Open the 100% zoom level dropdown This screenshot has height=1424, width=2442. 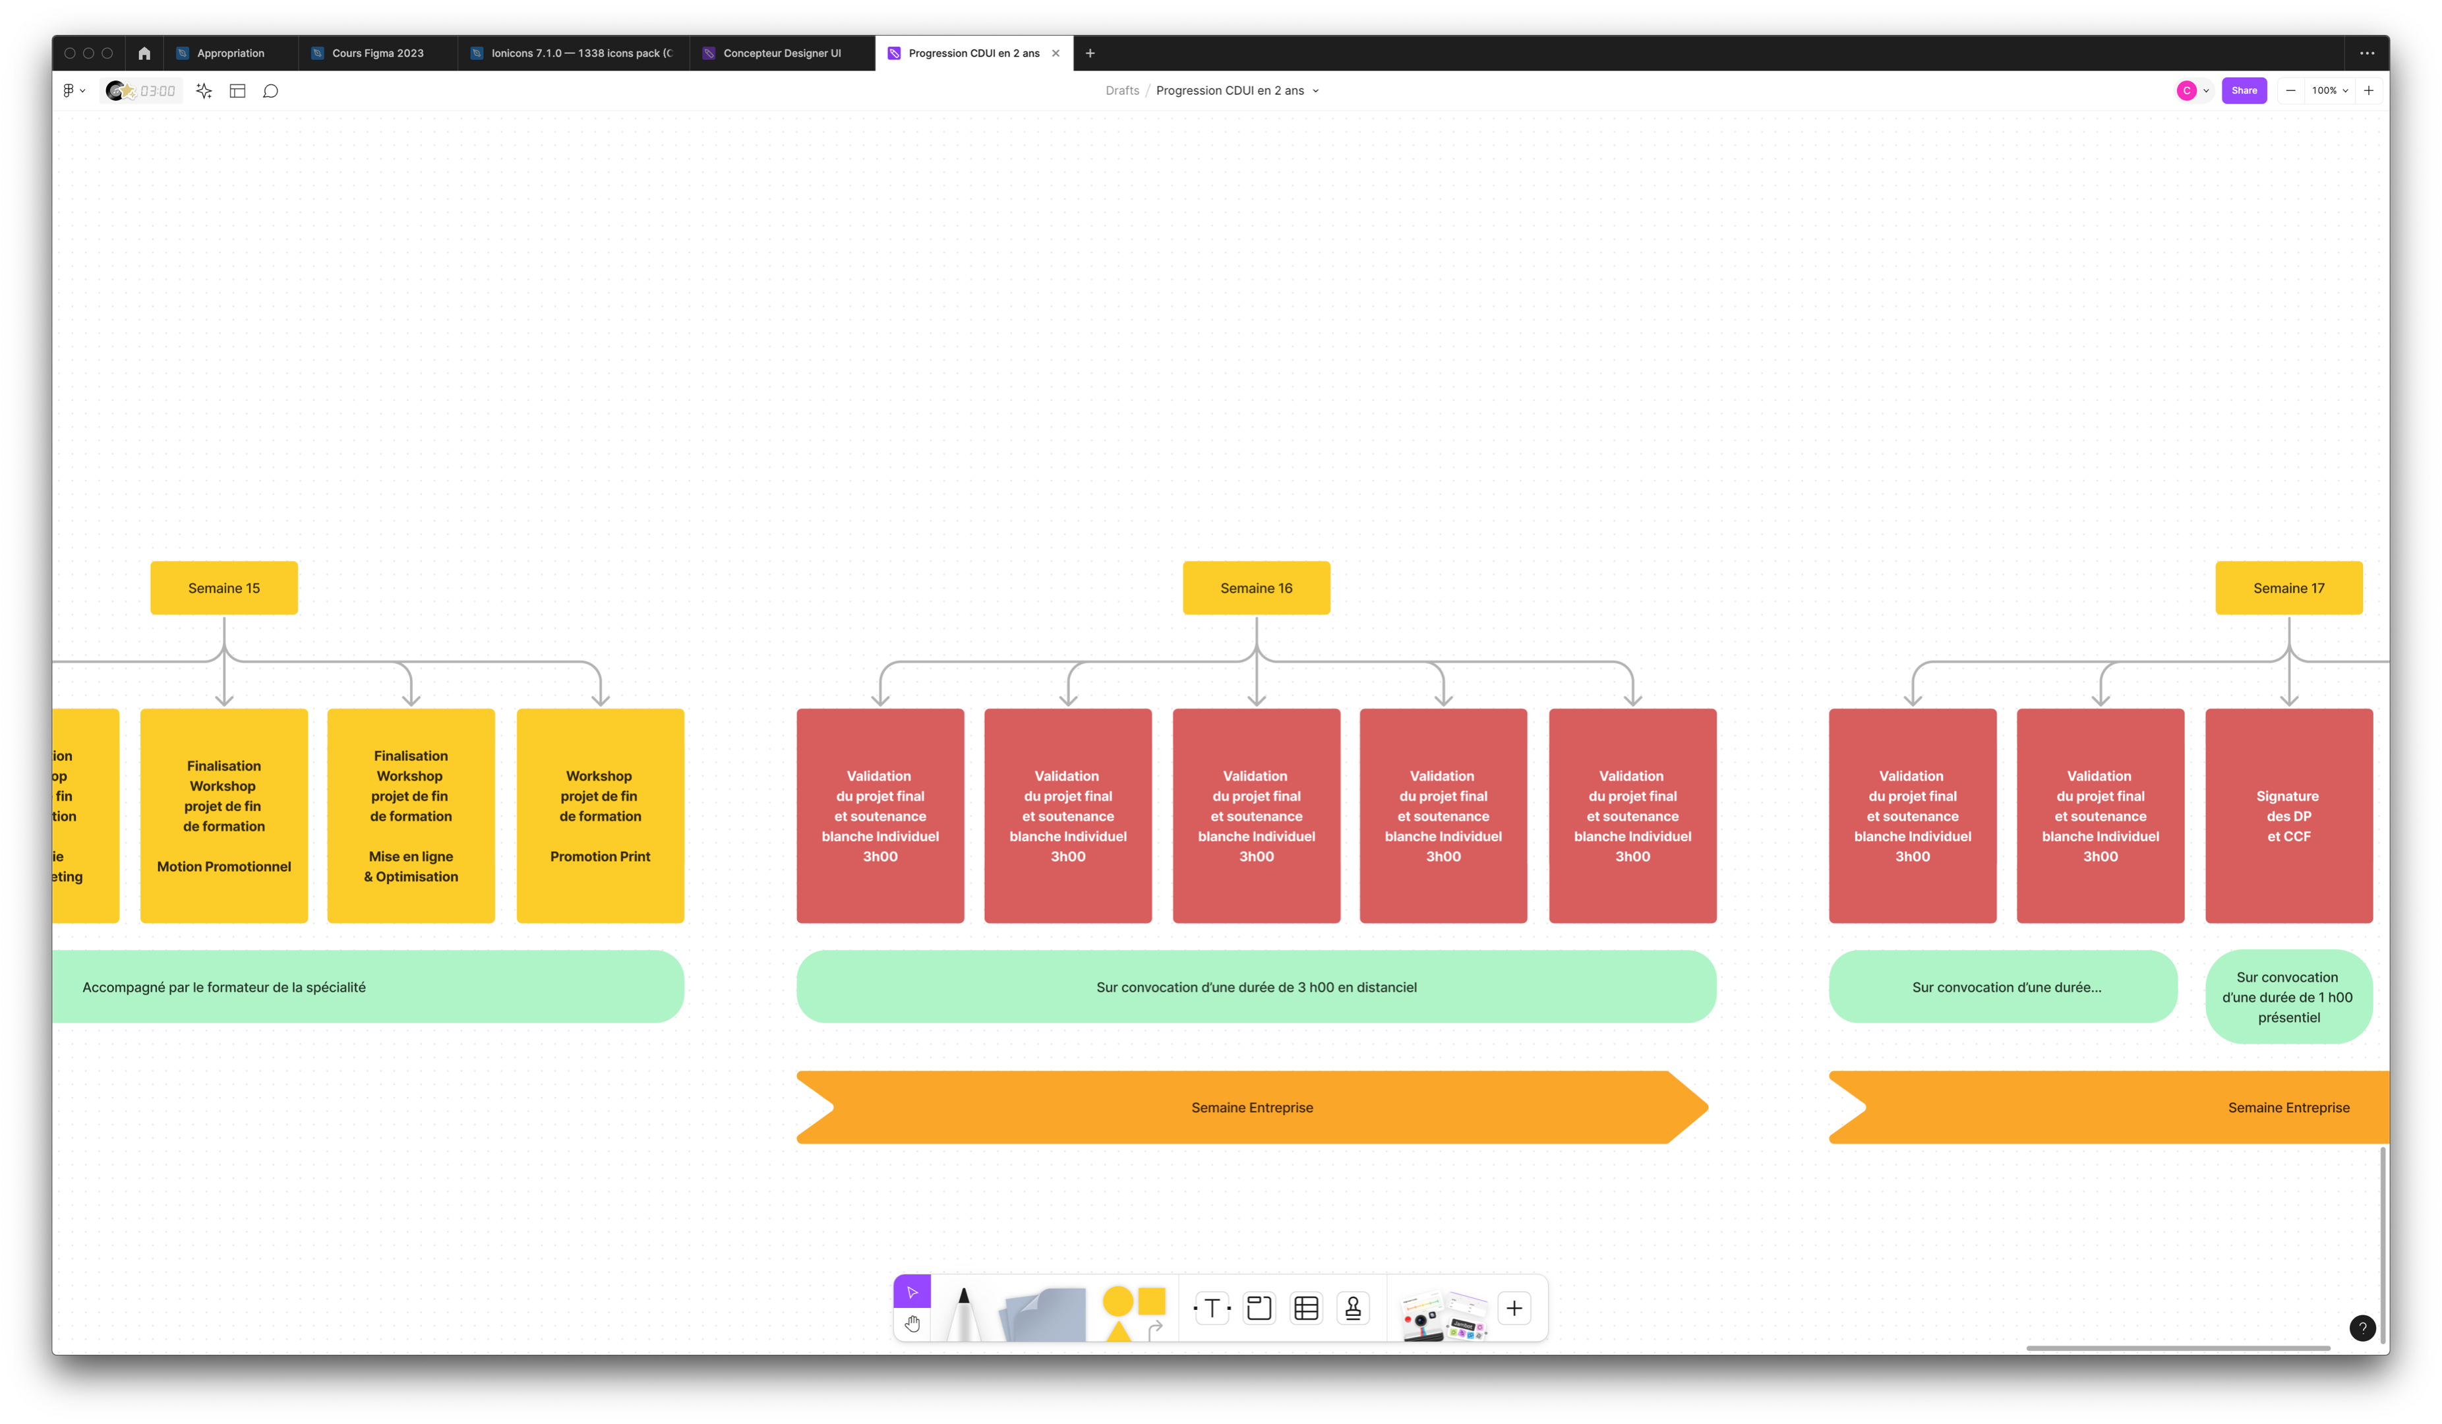point(2329,91)
